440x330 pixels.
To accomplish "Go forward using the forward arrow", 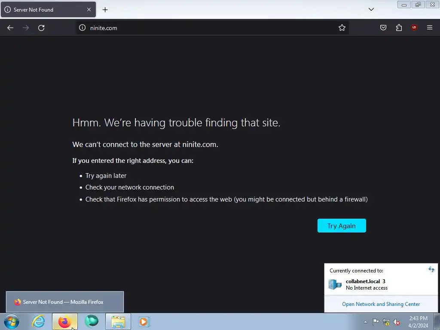I will click(26, 28).
